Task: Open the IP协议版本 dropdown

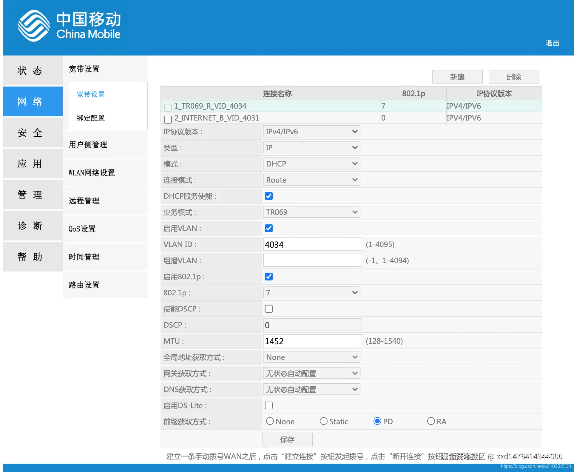Action: click(311, 132)
